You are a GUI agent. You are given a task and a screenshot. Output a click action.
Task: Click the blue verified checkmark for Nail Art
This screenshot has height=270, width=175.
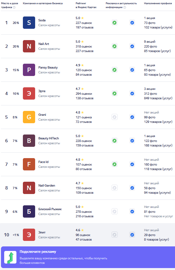[132, 46]
